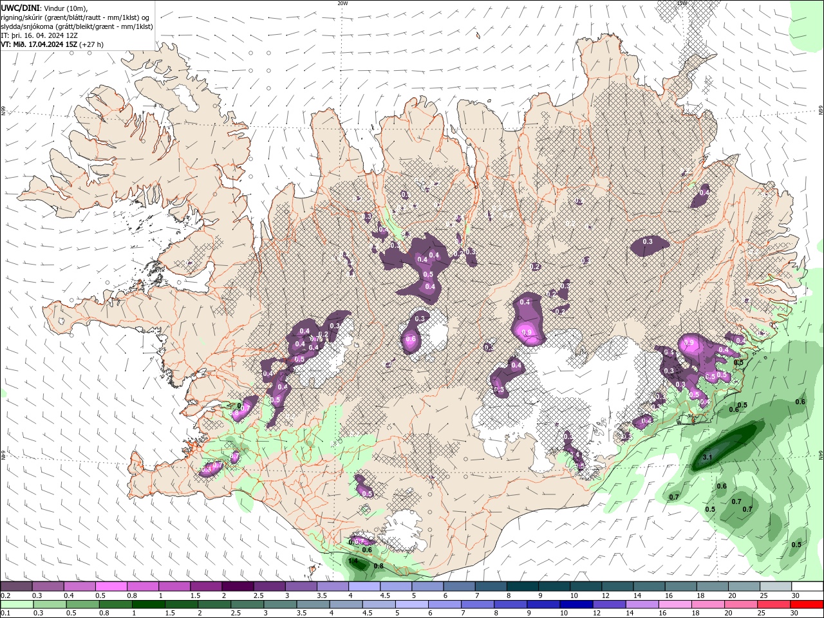Select the dark teal swatch at 8 in upper legend

click(523, 586)
